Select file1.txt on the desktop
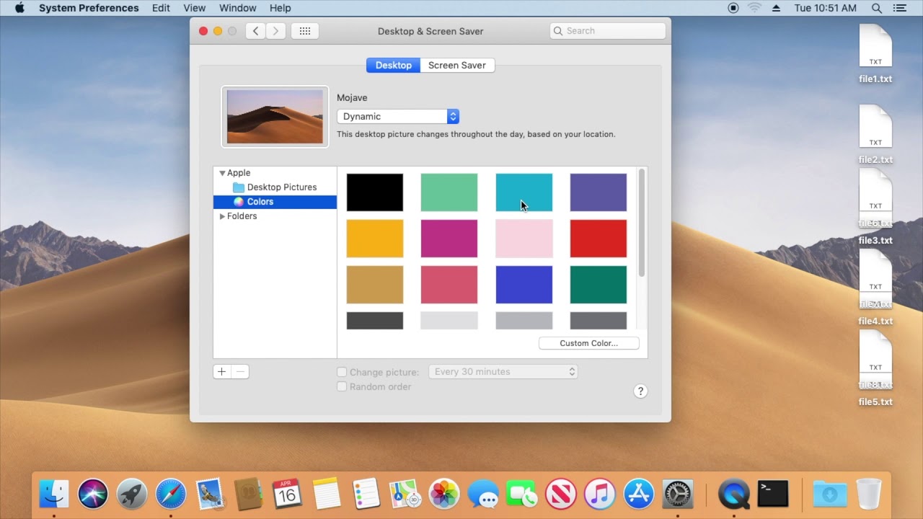 point(875,55)
